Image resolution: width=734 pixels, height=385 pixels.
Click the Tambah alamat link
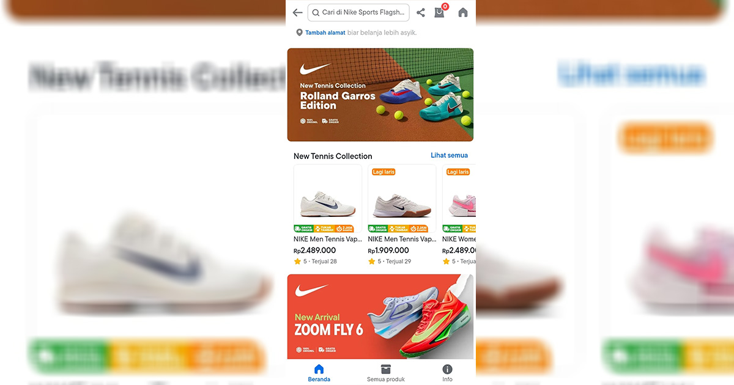pos(325,32)
